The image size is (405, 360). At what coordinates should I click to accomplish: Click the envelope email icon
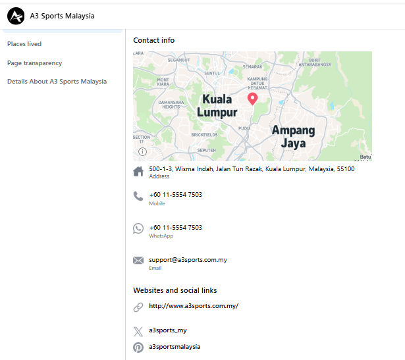138,261
